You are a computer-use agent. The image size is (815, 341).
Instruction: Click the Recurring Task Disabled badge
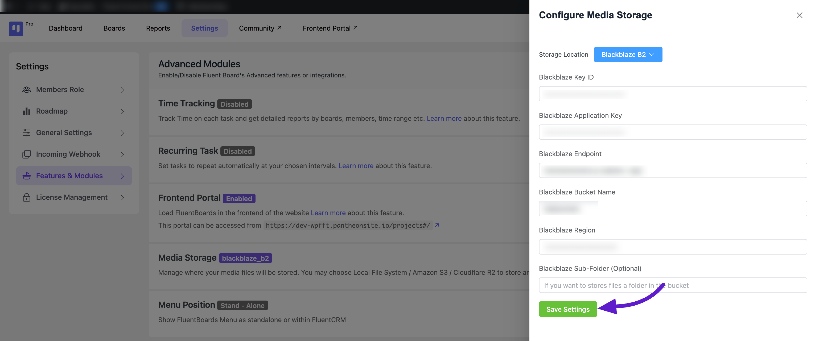click(x=238, y=151)
